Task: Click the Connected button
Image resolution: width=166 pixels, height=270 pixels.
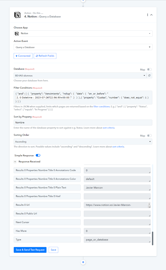Action: click(23, 56)
